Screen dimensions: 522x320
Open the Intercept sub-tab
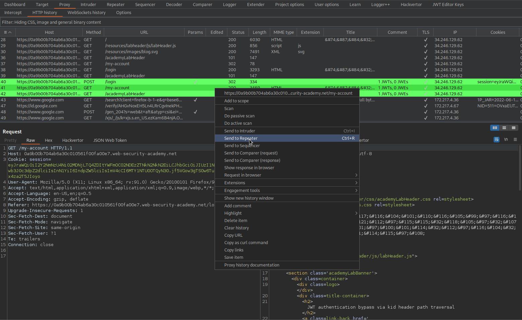click(13, 13)
